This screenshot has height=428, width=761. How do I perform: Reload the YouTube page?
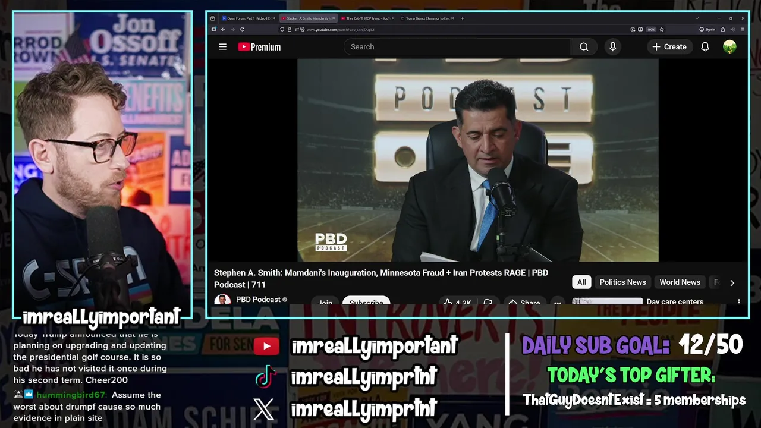tap(242, 29)
